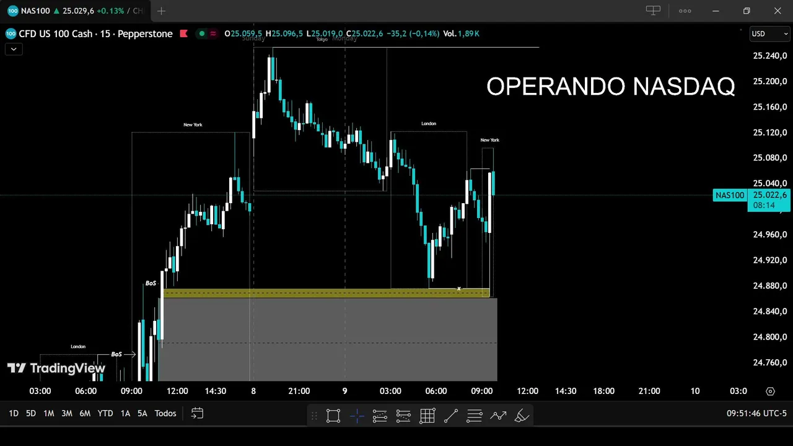Switch to the NAS100 tab

(x=74, y=11)
